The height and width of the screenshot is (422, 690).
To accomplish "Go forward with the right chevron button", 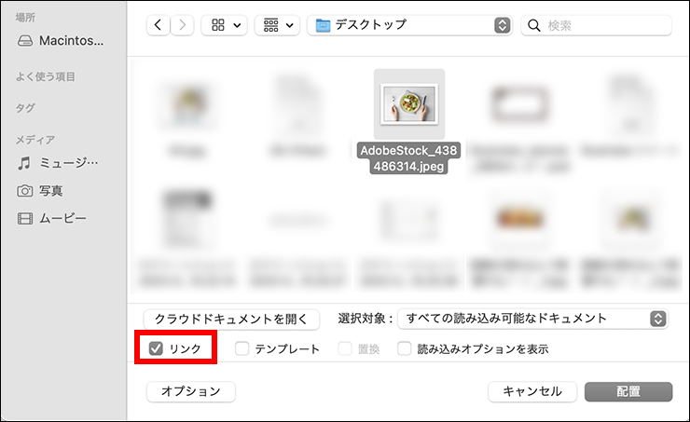I will click(x=182, y=25).
